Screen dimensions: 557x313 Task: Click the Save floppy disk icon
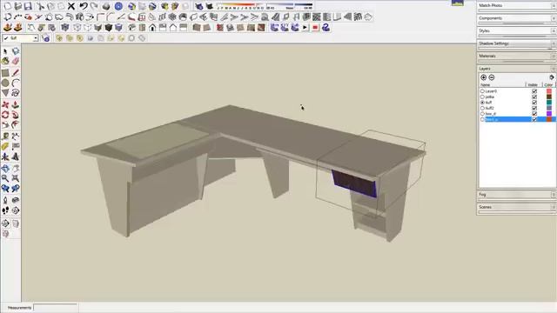pyautogui.click(x=28, y=6)
